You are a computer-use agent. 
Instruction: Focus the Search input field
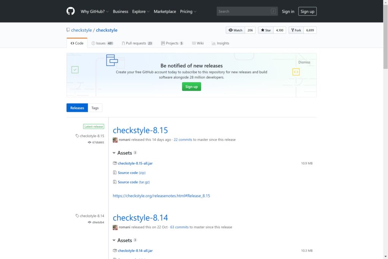(247, 11)
